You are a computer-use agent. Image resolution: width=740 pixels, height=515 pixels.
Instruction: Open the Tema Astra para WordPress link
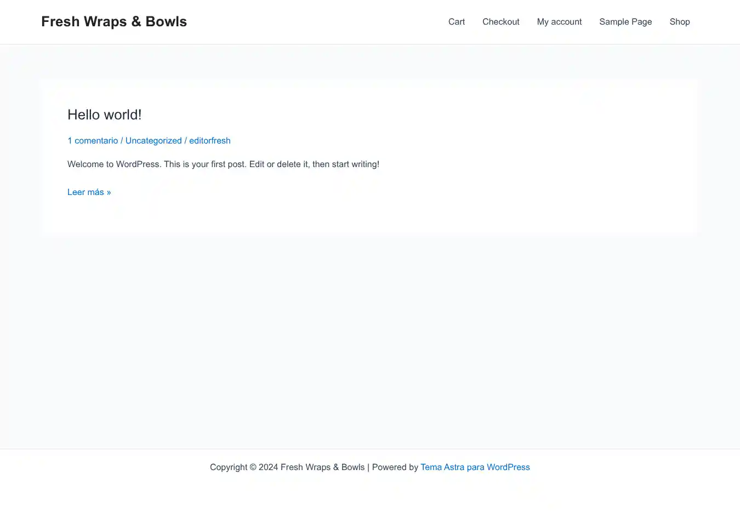(x=475, y=467)
